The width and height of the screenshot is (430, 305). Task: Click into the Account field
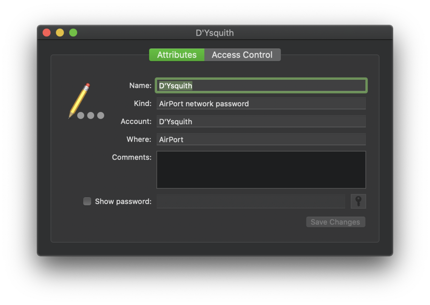click(x=261, y=121)
